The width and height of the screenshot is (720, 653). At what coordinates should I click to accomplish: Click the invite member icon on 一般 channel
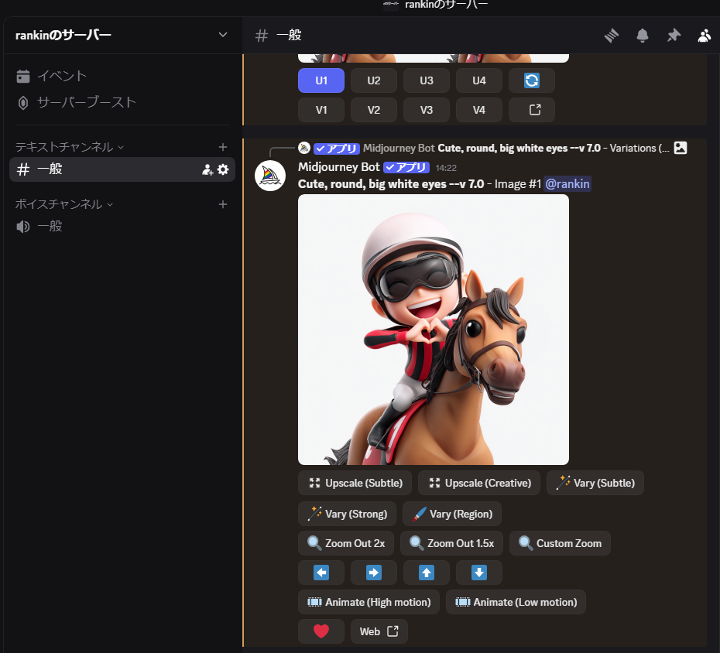(x=207, y=169)
